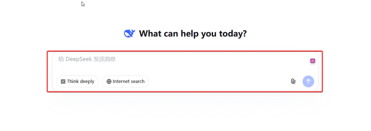Attach a file with the paperclip icon
The height and width of the screenshot is (131, 371).
[x=293, y=81]
